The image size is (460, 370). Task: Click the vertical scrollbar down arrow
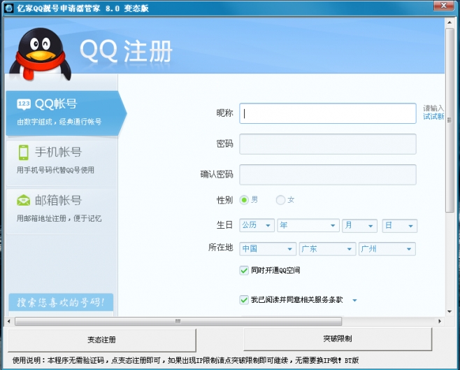pos(450,312)
